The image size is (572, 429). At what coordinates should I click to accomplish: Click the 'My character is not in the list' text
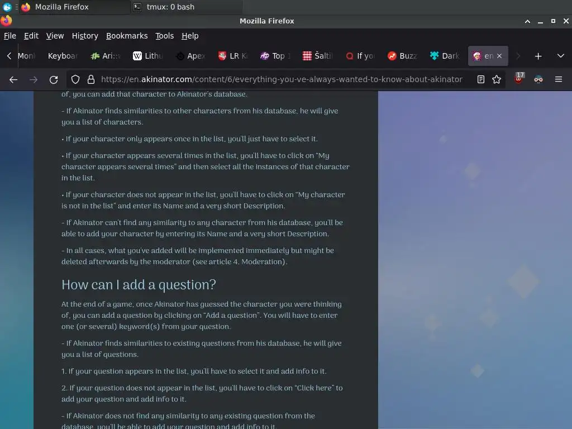tap(203, 201)
